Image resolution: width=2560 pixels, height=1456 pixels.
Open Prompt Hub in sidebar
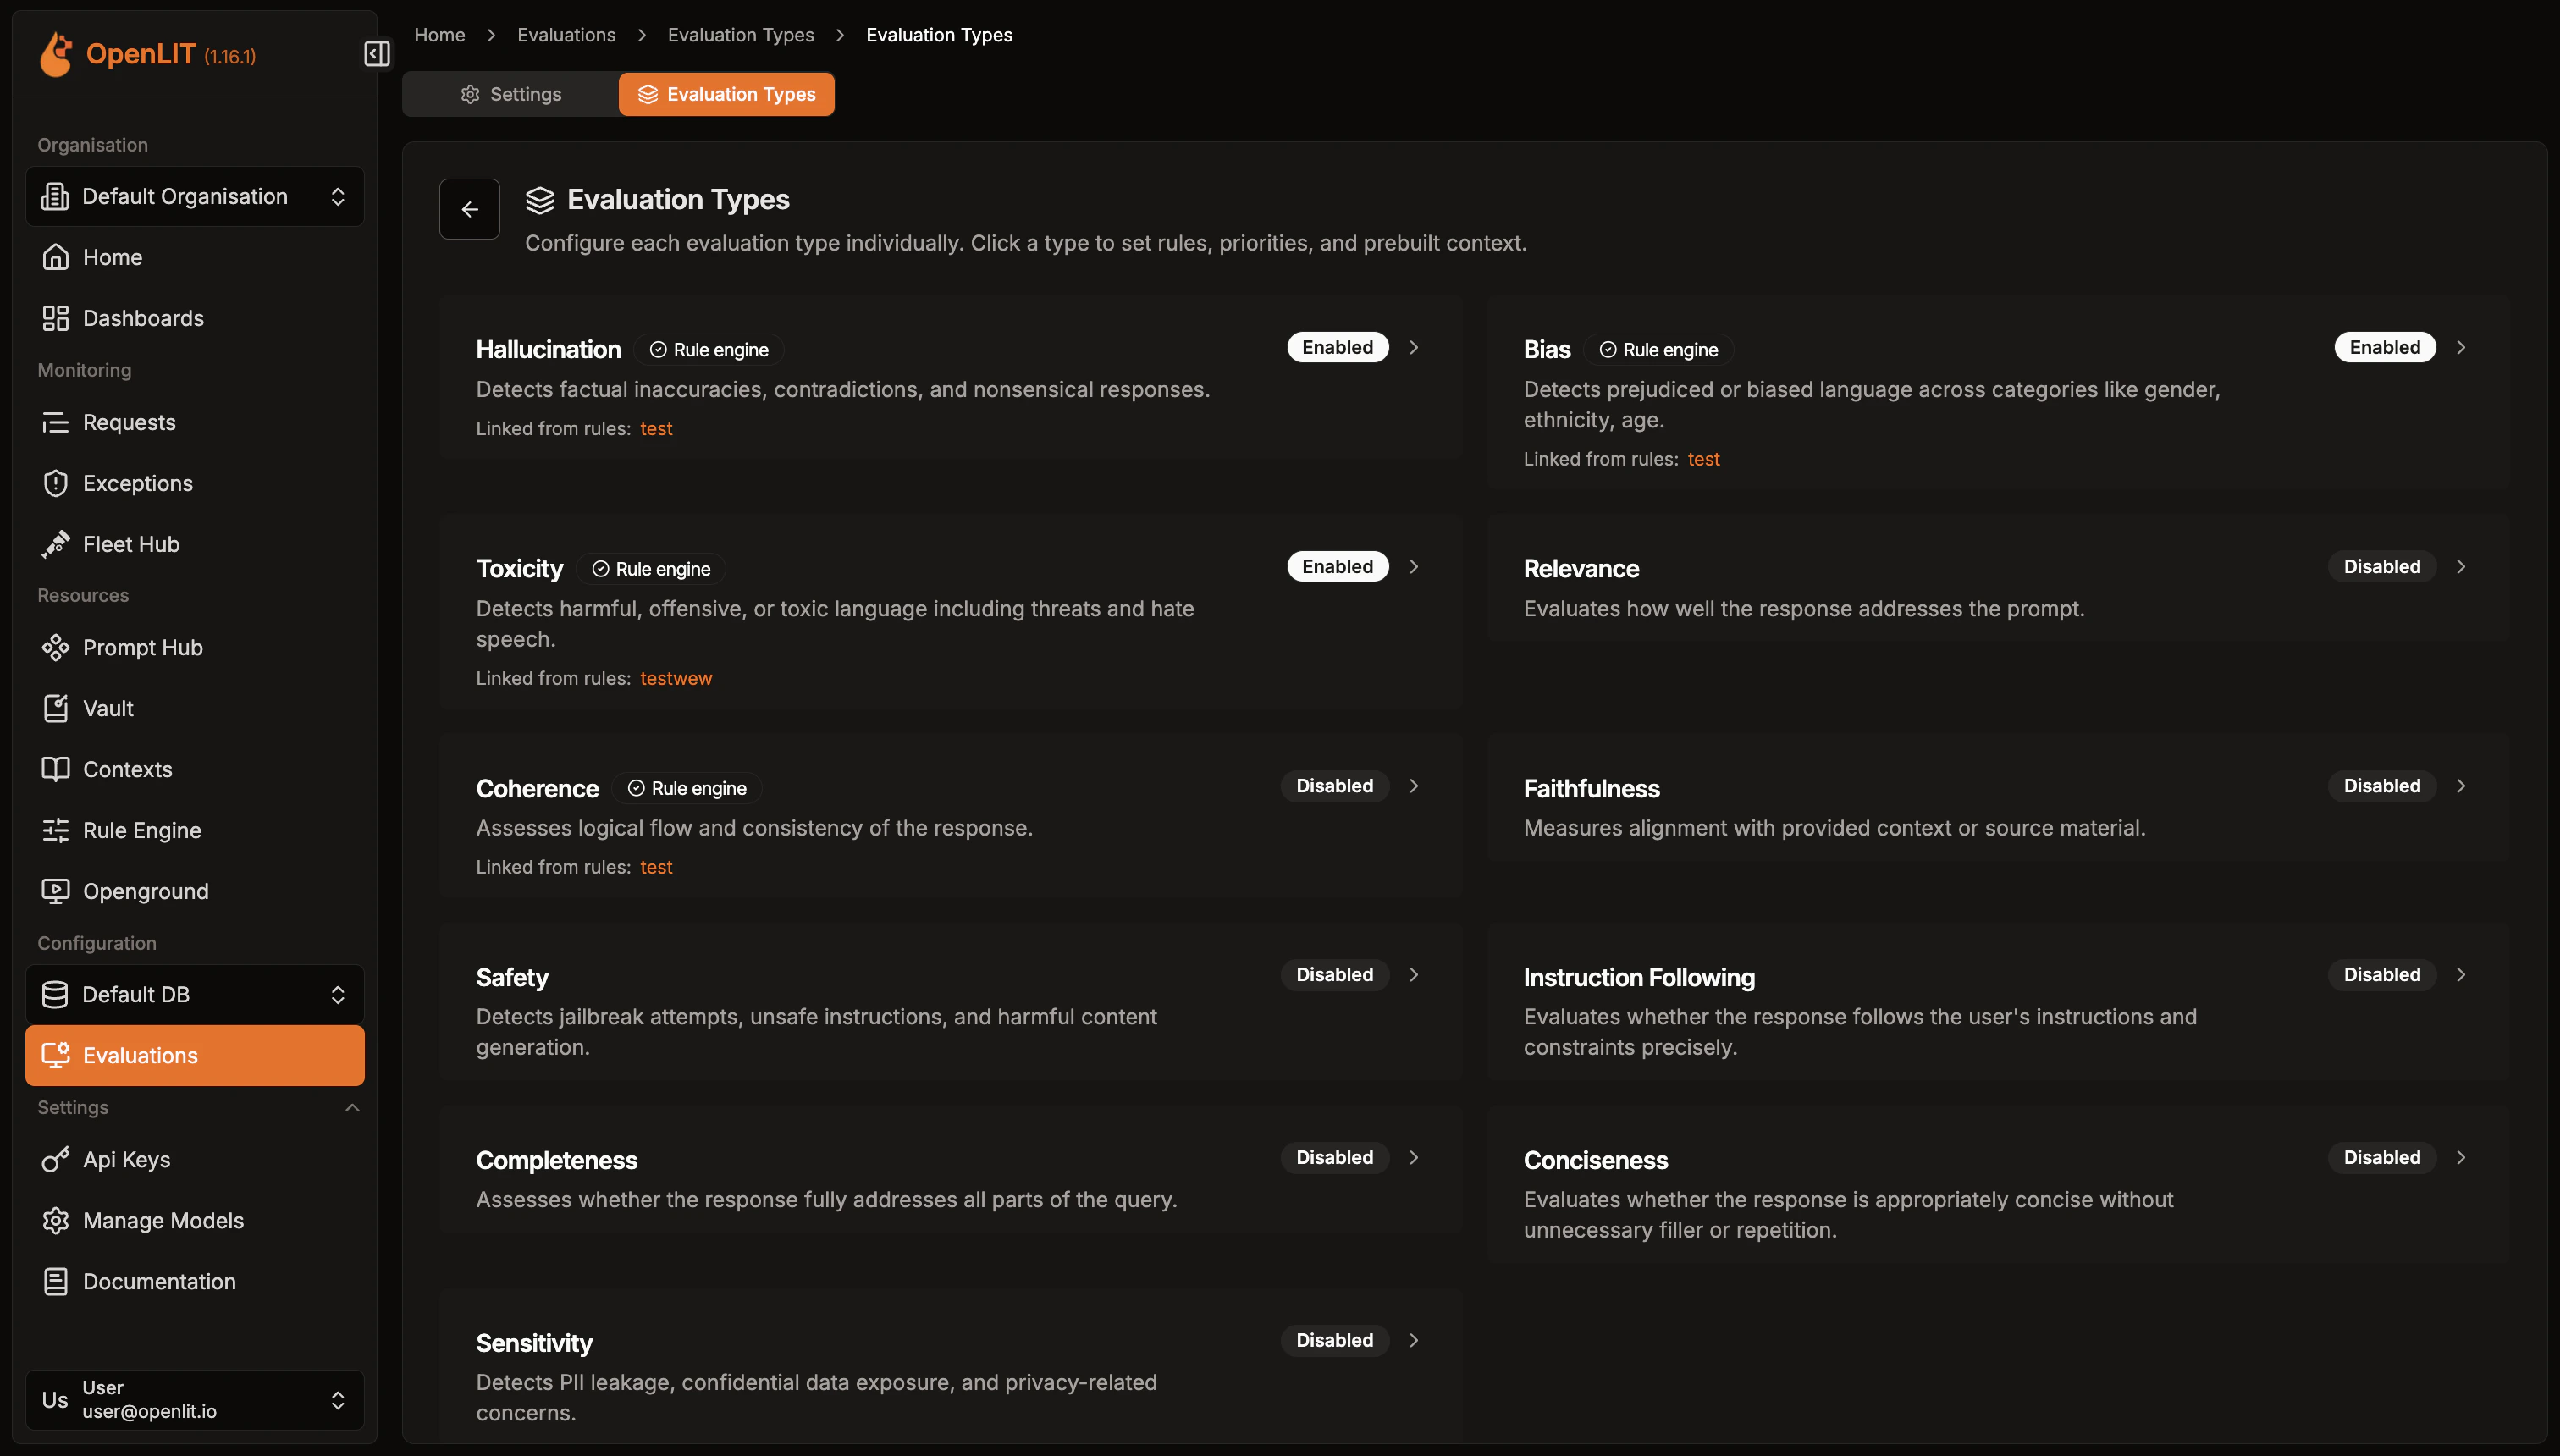[x=142, y=647]
